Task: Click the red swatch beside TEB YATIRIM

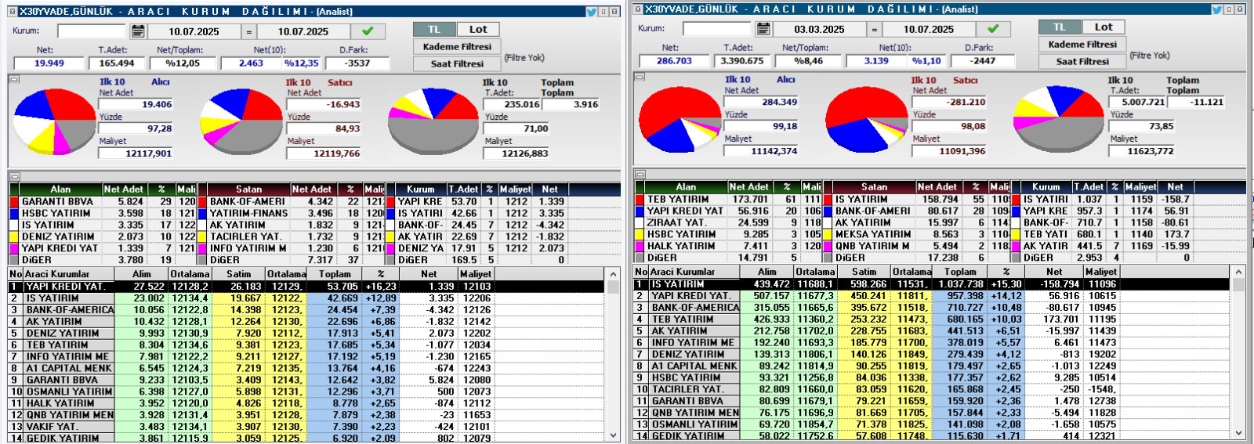Action: (640, 199)
